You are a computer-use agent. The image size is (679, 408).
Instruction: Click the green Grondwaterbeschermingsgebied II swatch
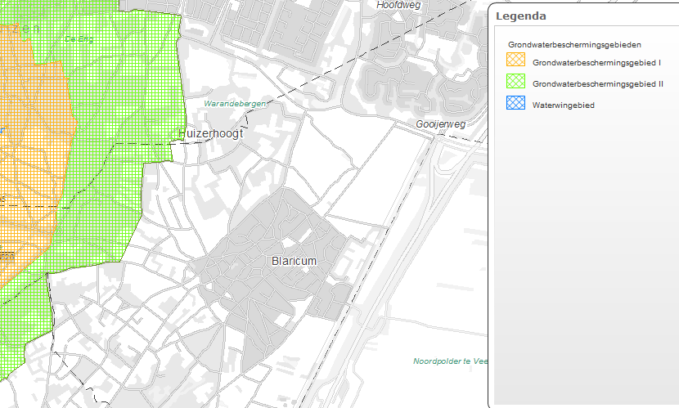click(x=515, y=83)
